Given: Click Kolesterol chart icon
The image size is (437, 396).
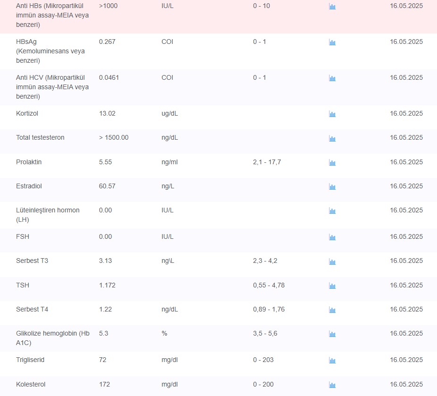Looking at the screenshot, I should coord(332,385).
